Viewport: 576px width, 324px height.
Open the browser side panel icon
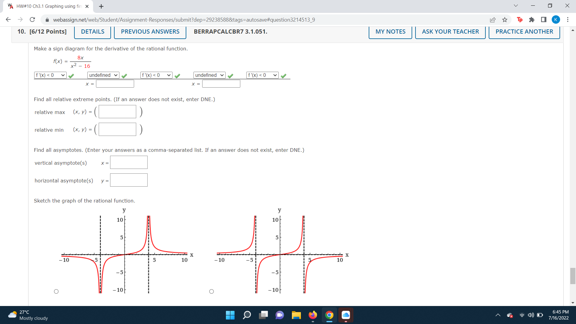(543, 19)
